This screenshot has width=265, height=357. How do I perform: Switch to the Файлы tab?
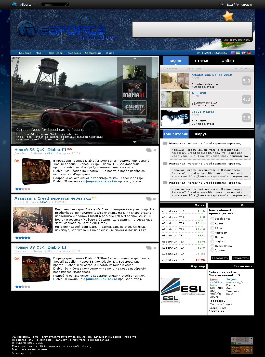[228, 61]
